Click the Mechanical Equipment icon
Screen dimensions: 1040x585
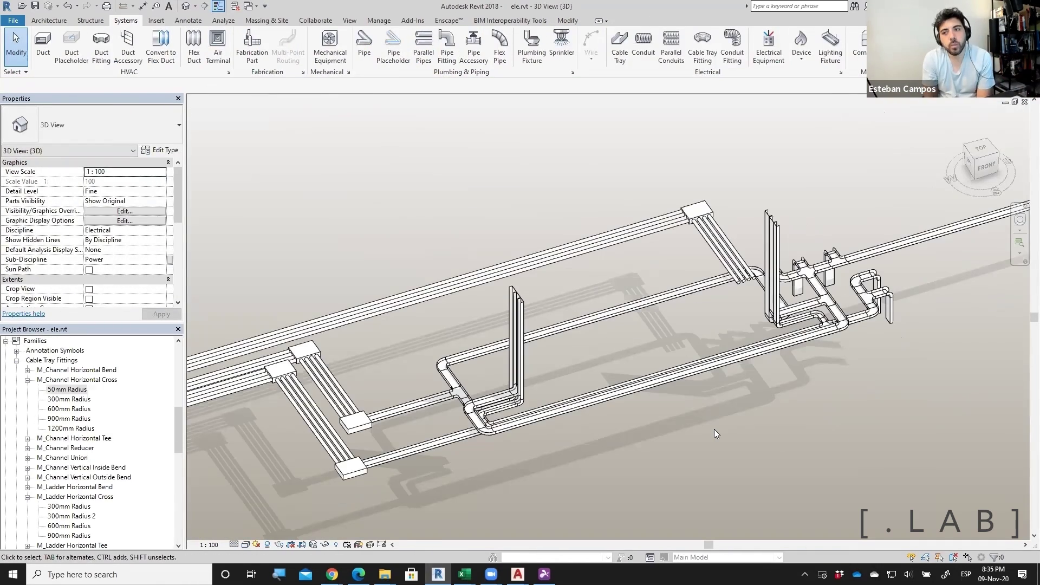click(x=329, y=39)
